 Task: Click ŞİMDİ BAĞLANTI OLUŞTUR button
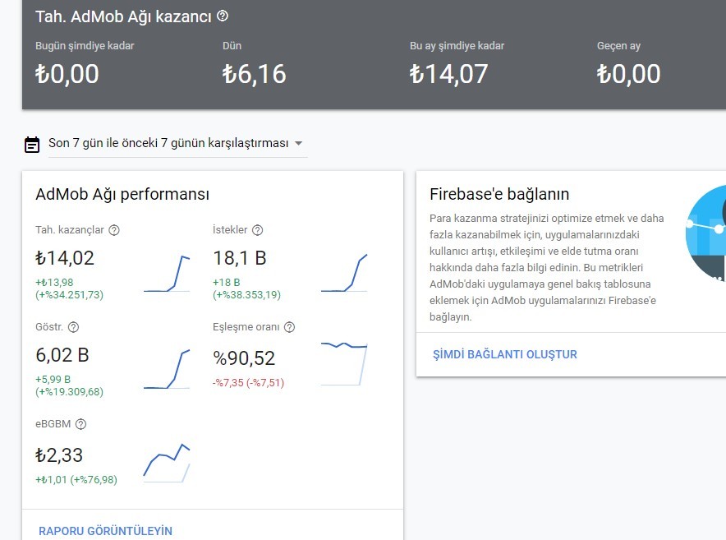pyautogui.click(x=505, y=354)
